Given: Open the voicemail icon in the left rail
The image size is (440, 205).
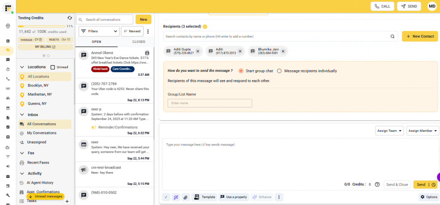Looking at the screenshot, I should click(8, 89).
